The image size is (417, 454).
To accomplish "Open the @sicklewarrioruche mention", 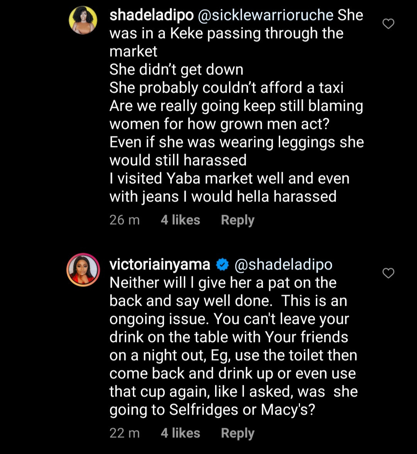I will pyautogui.click(x=266, y=15).
